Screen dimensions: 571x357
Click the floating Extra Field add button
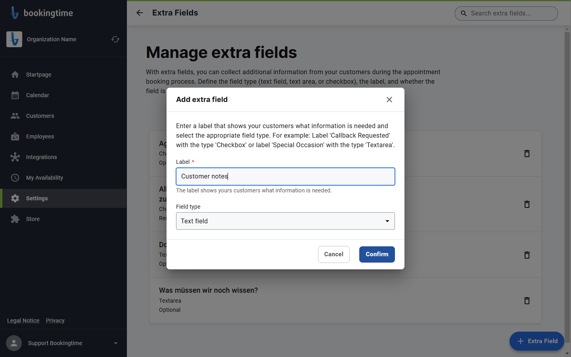click(537, 341)
